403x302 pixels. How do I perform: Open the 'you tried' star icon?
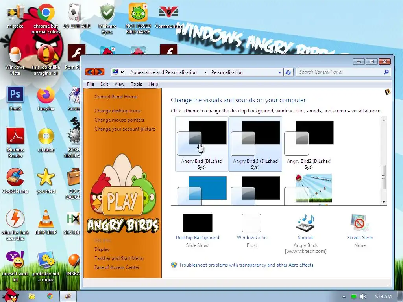click(x=46, y=181)
